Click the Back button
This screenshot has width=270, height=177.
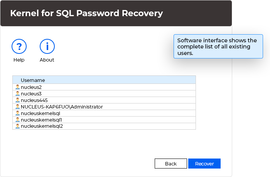point(171,164)
